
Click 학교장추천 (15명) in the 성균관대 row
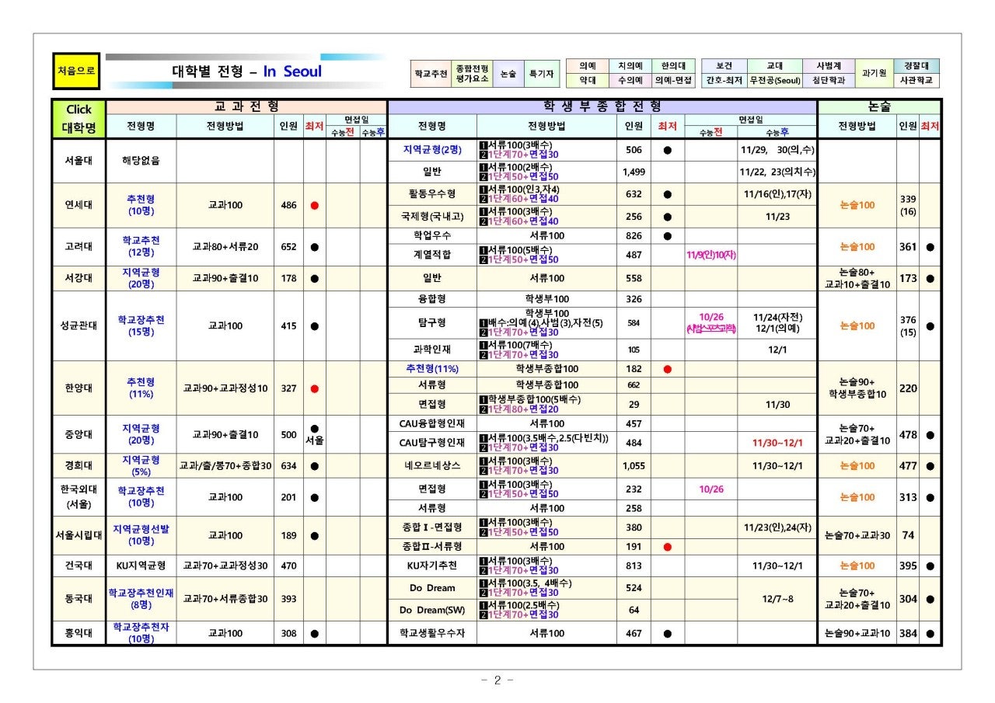click(x=141, y=326)
